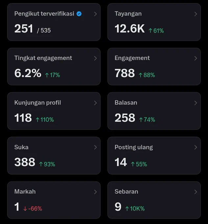
Task: Open Posting ulang chevron arrow
Action: tap(196, 147)
